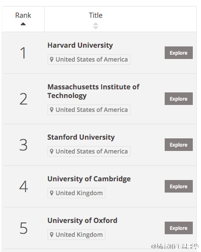Explore University of Cambridge
Image resolution: width=201 pixels, height=252 pixels.
[x=179, y=186]
